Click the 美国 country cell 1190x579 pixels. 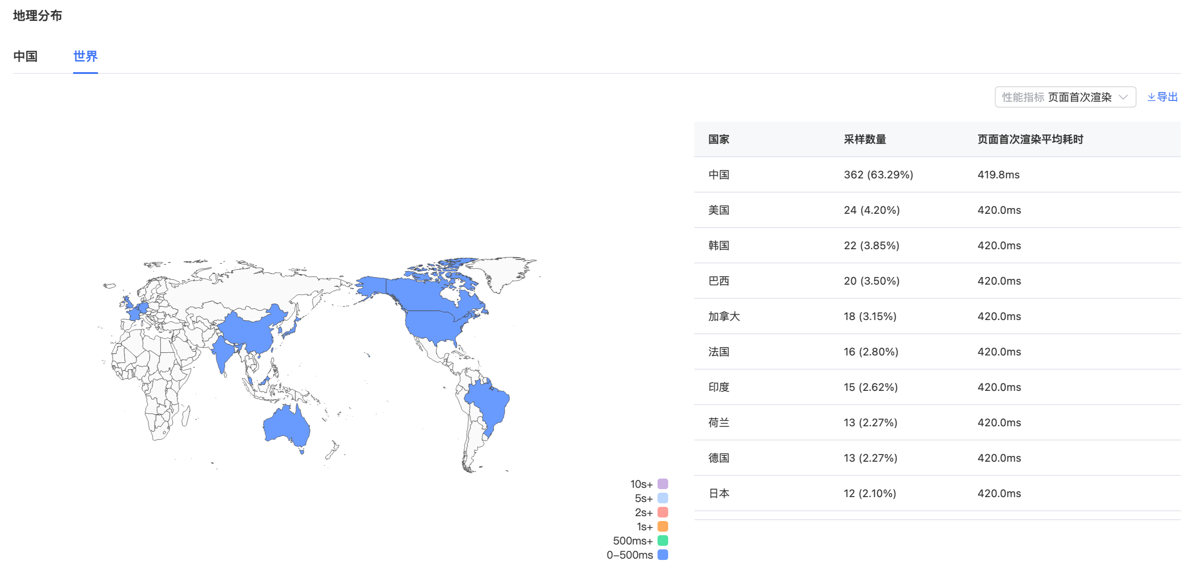click(x=719, y=210)
